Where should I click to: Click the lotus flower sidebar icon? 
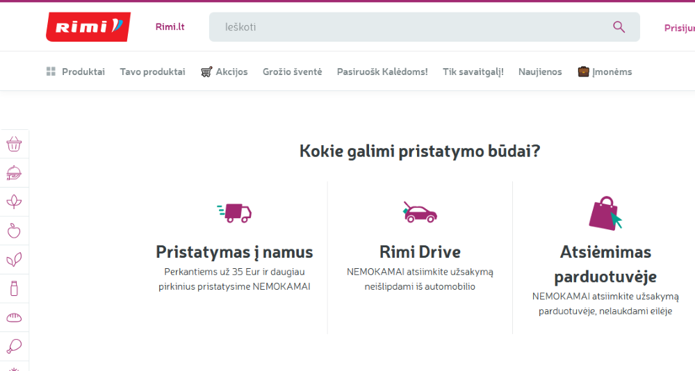(x=14, y=201)
